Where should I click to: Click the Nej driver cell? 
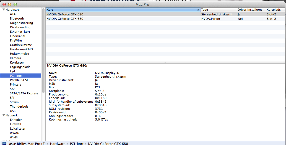(240, 19)
